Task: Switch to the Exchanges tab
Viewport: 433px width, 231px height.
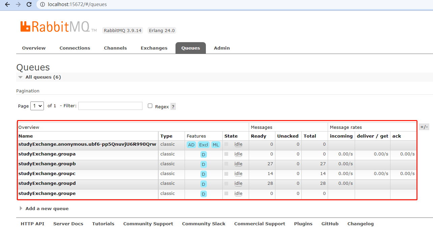Action: click(154, 48)
